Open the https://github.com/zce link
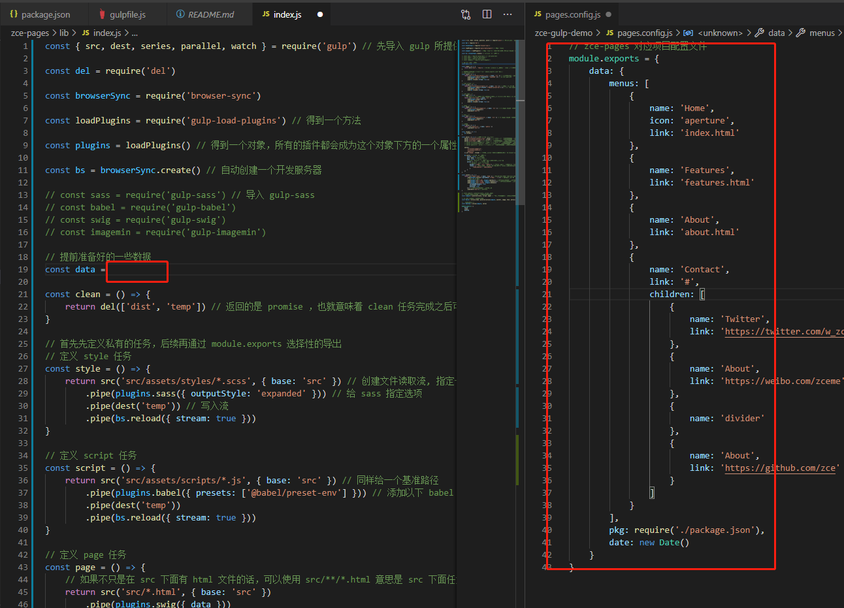Viewport: 844px width, 608px height. pyautogui.click(x=780, y=468)
